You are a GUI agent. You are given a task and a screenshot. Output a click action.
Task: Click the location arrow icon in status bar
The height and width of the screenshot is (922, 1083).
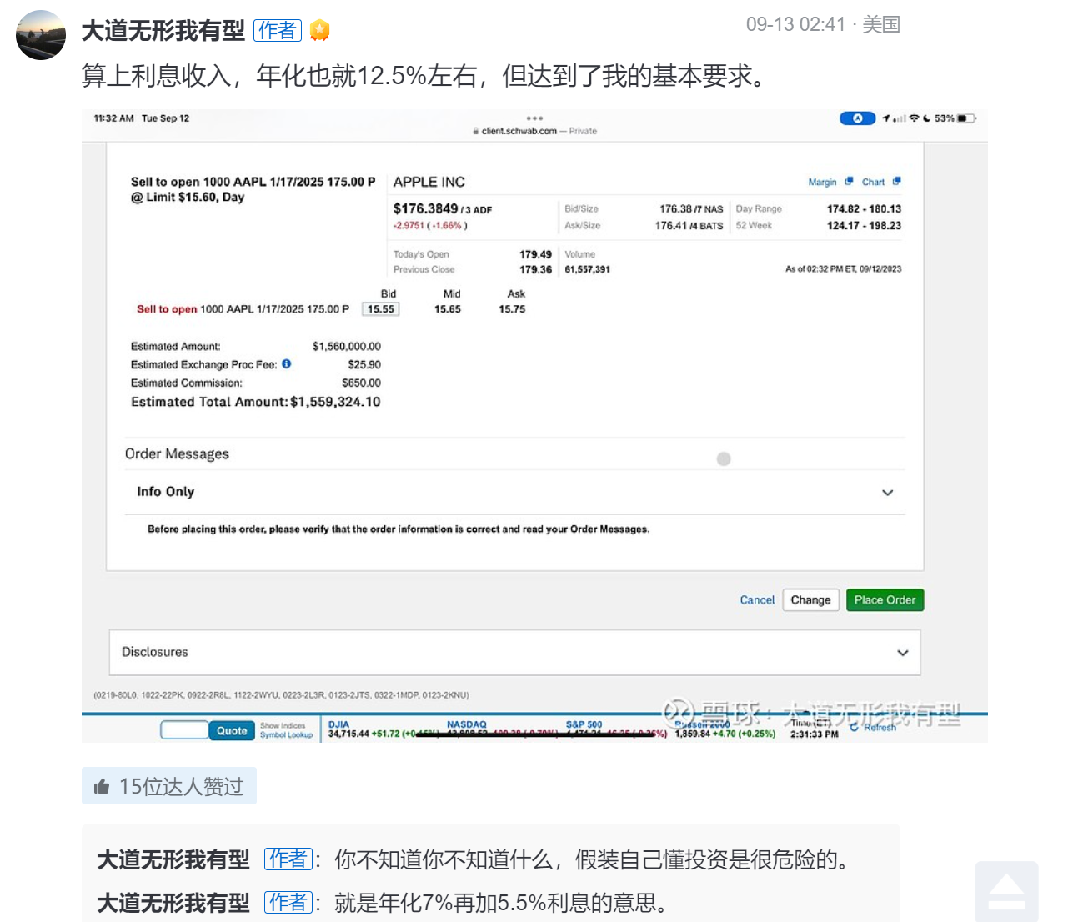pos(885,118)
